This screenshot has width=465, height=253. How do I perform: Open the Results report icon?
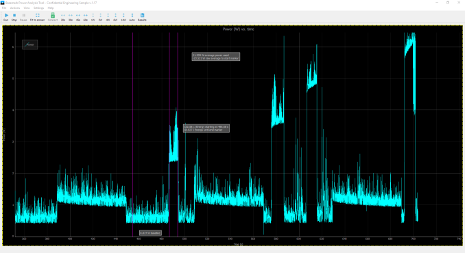pos(142,17)
